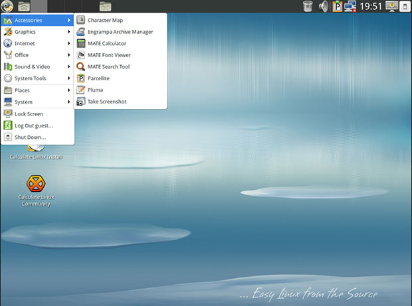The image size is (412, 306).
Task: Expand the Internet submenu arrow
Action: pos(69,43)
